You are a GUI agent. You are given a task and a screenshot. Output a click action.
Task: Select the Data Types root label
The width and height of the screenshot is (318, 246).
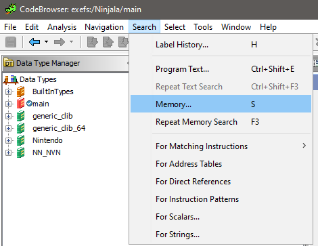38,79
